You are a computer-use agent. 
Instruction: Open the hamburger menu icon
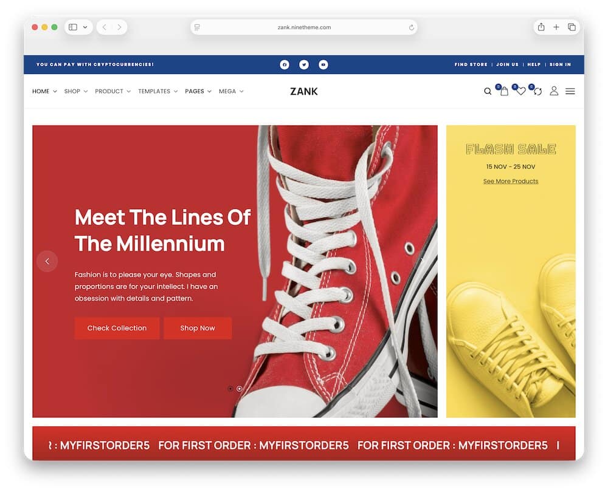[570, 92]
